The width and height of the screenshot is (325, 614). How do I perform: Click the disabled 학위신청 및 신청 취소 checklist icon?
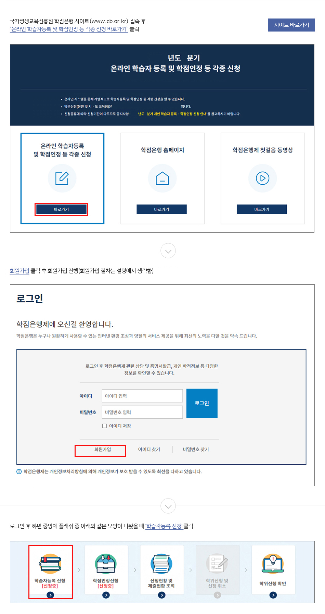point(217,564)
